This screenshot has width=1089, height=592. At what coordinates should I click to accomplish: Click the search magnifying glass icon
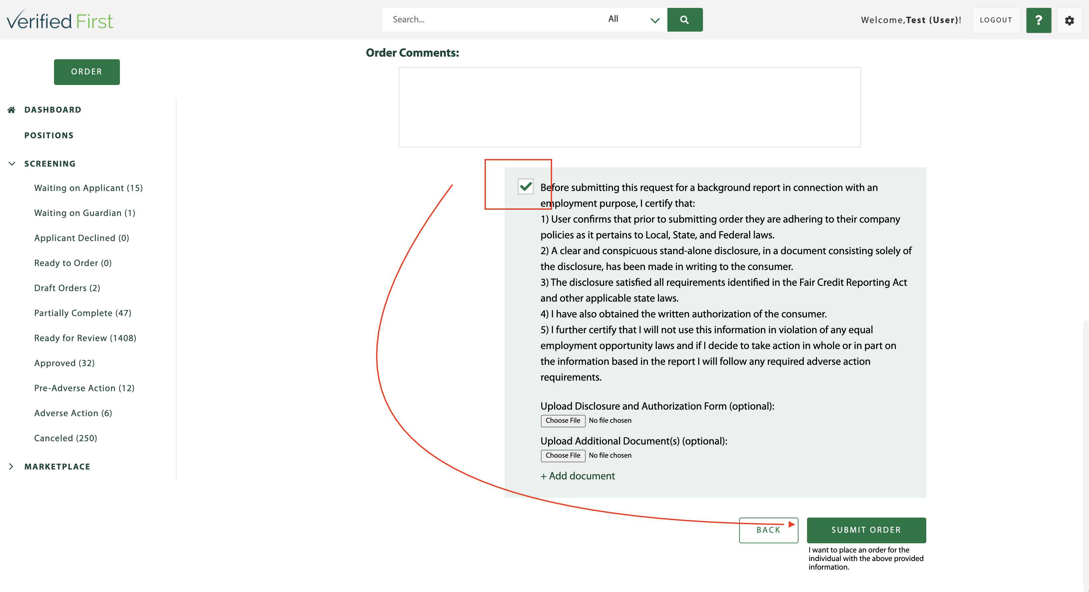click(x=685, y=19)
